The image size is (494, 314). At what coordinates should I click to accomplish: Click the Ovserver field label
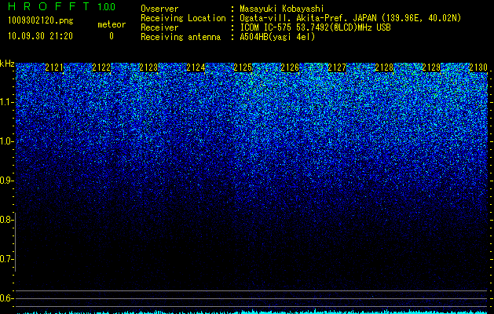tap(159, 9)
